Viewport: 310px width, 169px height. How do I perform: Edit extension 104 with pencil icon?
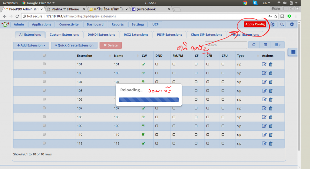pos(264,82)
